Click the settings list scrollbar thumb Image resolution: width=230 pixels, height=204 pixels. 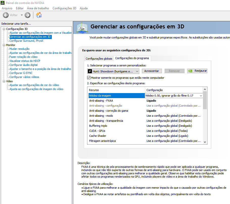205,100
